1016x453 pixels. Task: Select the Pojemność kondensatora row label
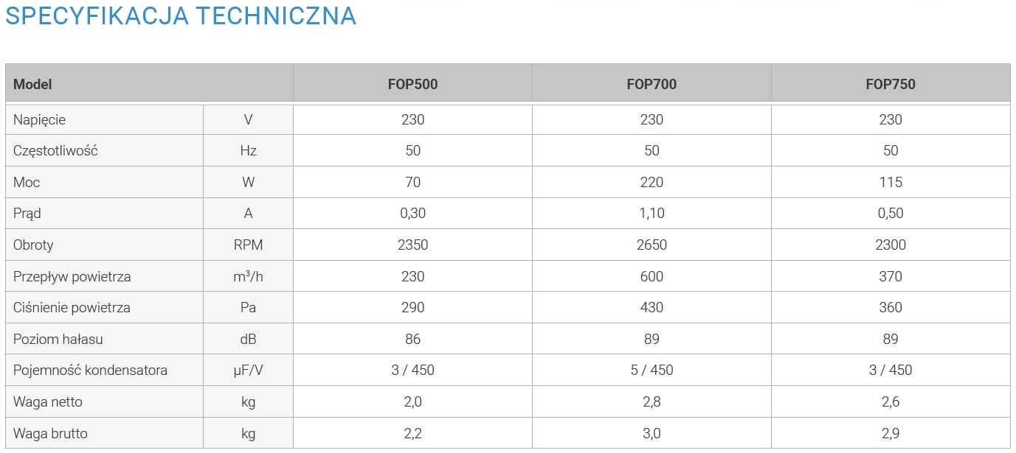[90, 370]
